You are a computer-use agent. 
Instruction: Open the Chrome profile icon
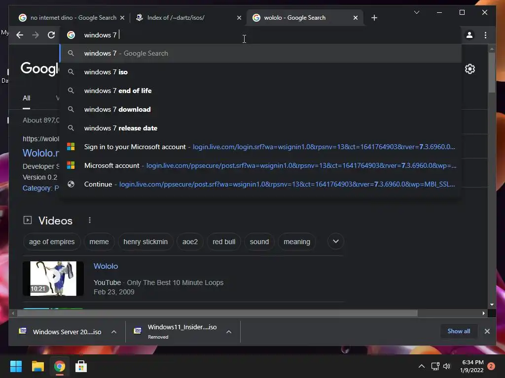469,35
